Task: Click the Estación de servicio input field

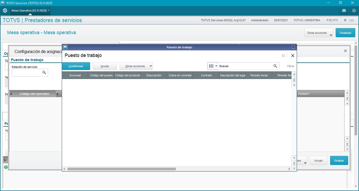Action: pyautogui.click(x=27, y=73)
